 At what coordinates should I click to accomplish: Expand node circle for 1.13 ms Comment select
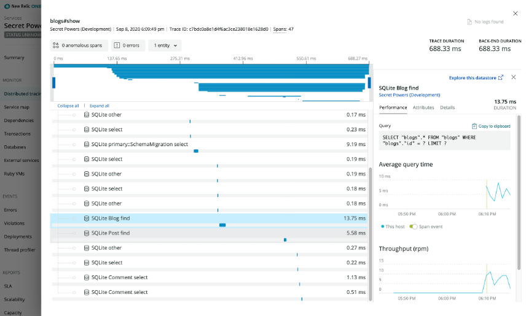(74, 278)
